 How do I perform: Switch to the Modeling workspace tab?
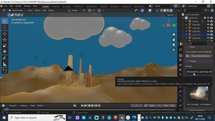coord(55,6)
